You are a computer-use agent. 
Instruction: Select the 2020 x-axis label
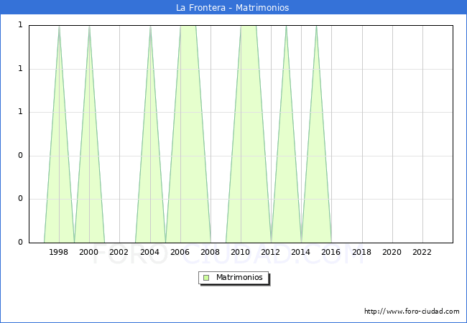392,252
